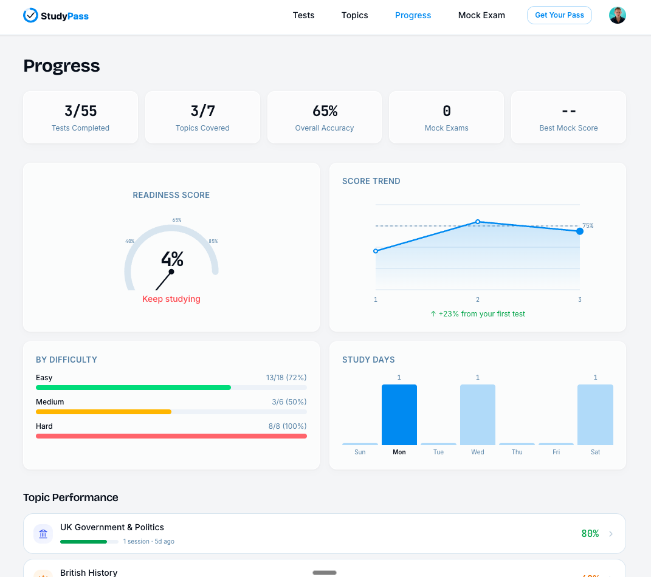Select the Saturday bar in Study Days
The width and height of the screenshot is (651, 577).
tap(595, 414)
